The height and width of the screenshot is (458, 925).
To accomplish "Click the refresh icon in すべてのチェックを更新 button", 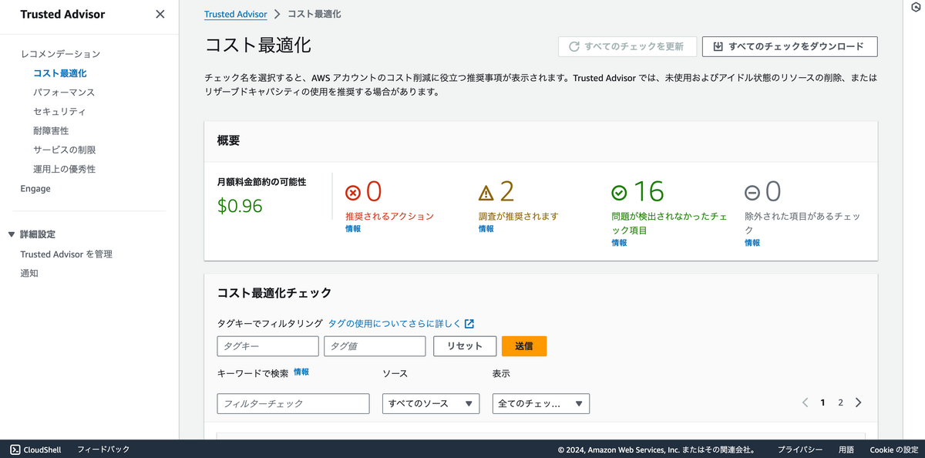I will [x=573, y=46].
